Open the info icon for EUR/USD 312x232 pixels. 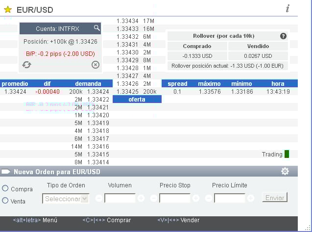[x=288, y=8]
